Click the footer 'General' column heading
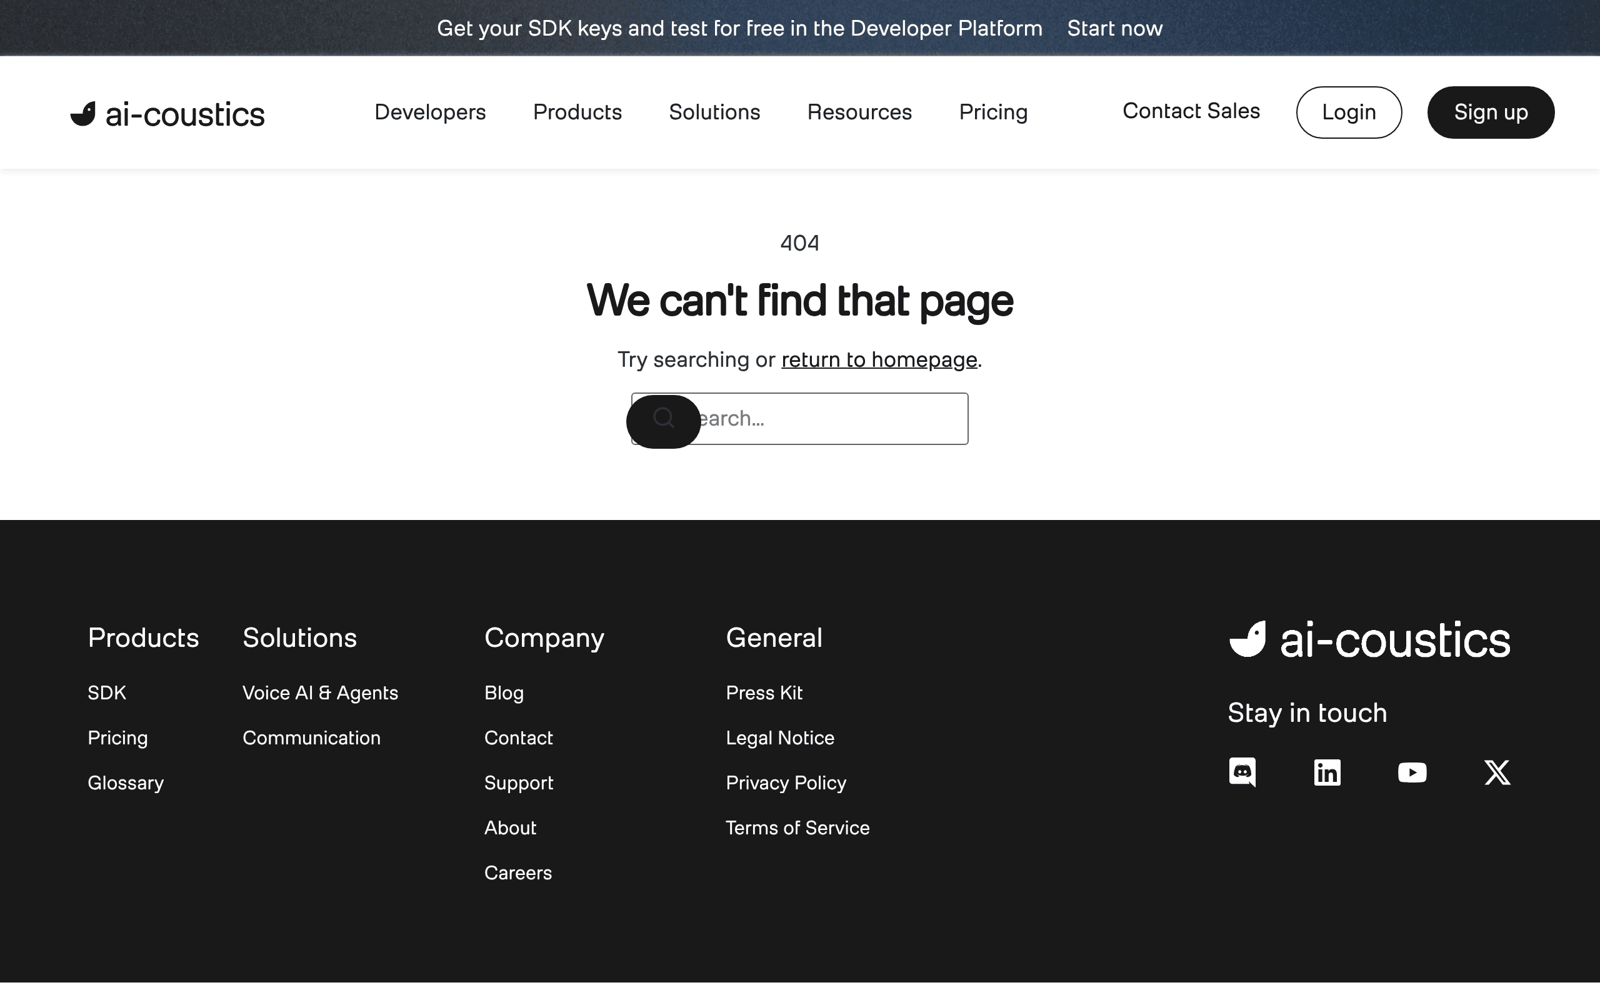 click(x=774, y=637)
